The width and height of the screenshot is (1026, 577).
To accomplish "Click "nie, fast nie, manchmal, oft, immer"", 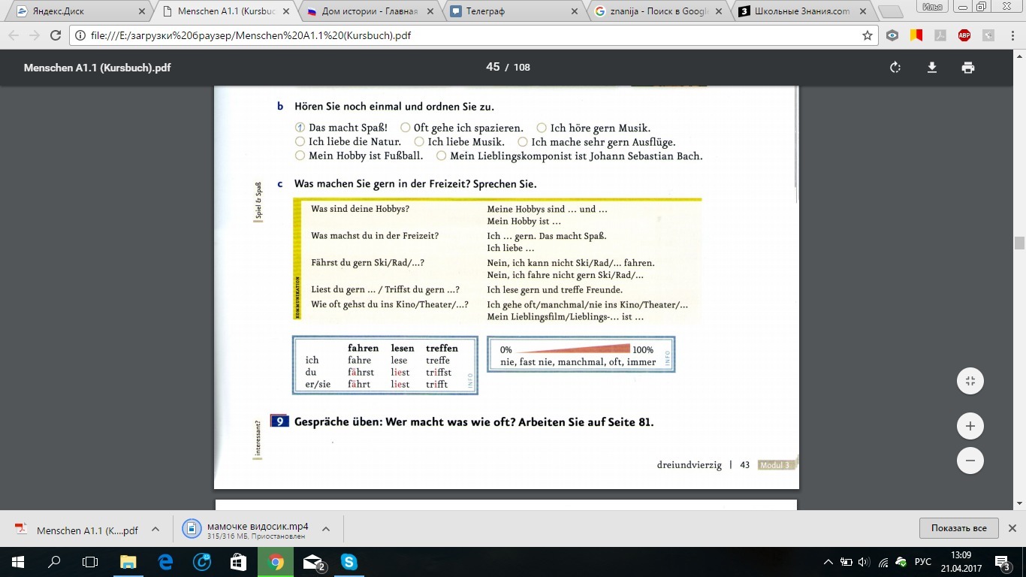I will click(578, 362).
